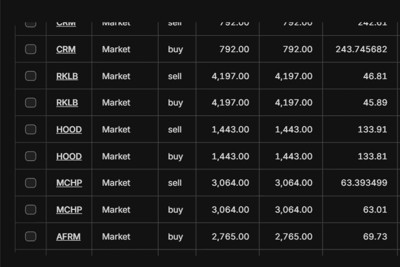Click the 69.73 price in AFRM row
The image size is (400, 267).
[375, 237]
